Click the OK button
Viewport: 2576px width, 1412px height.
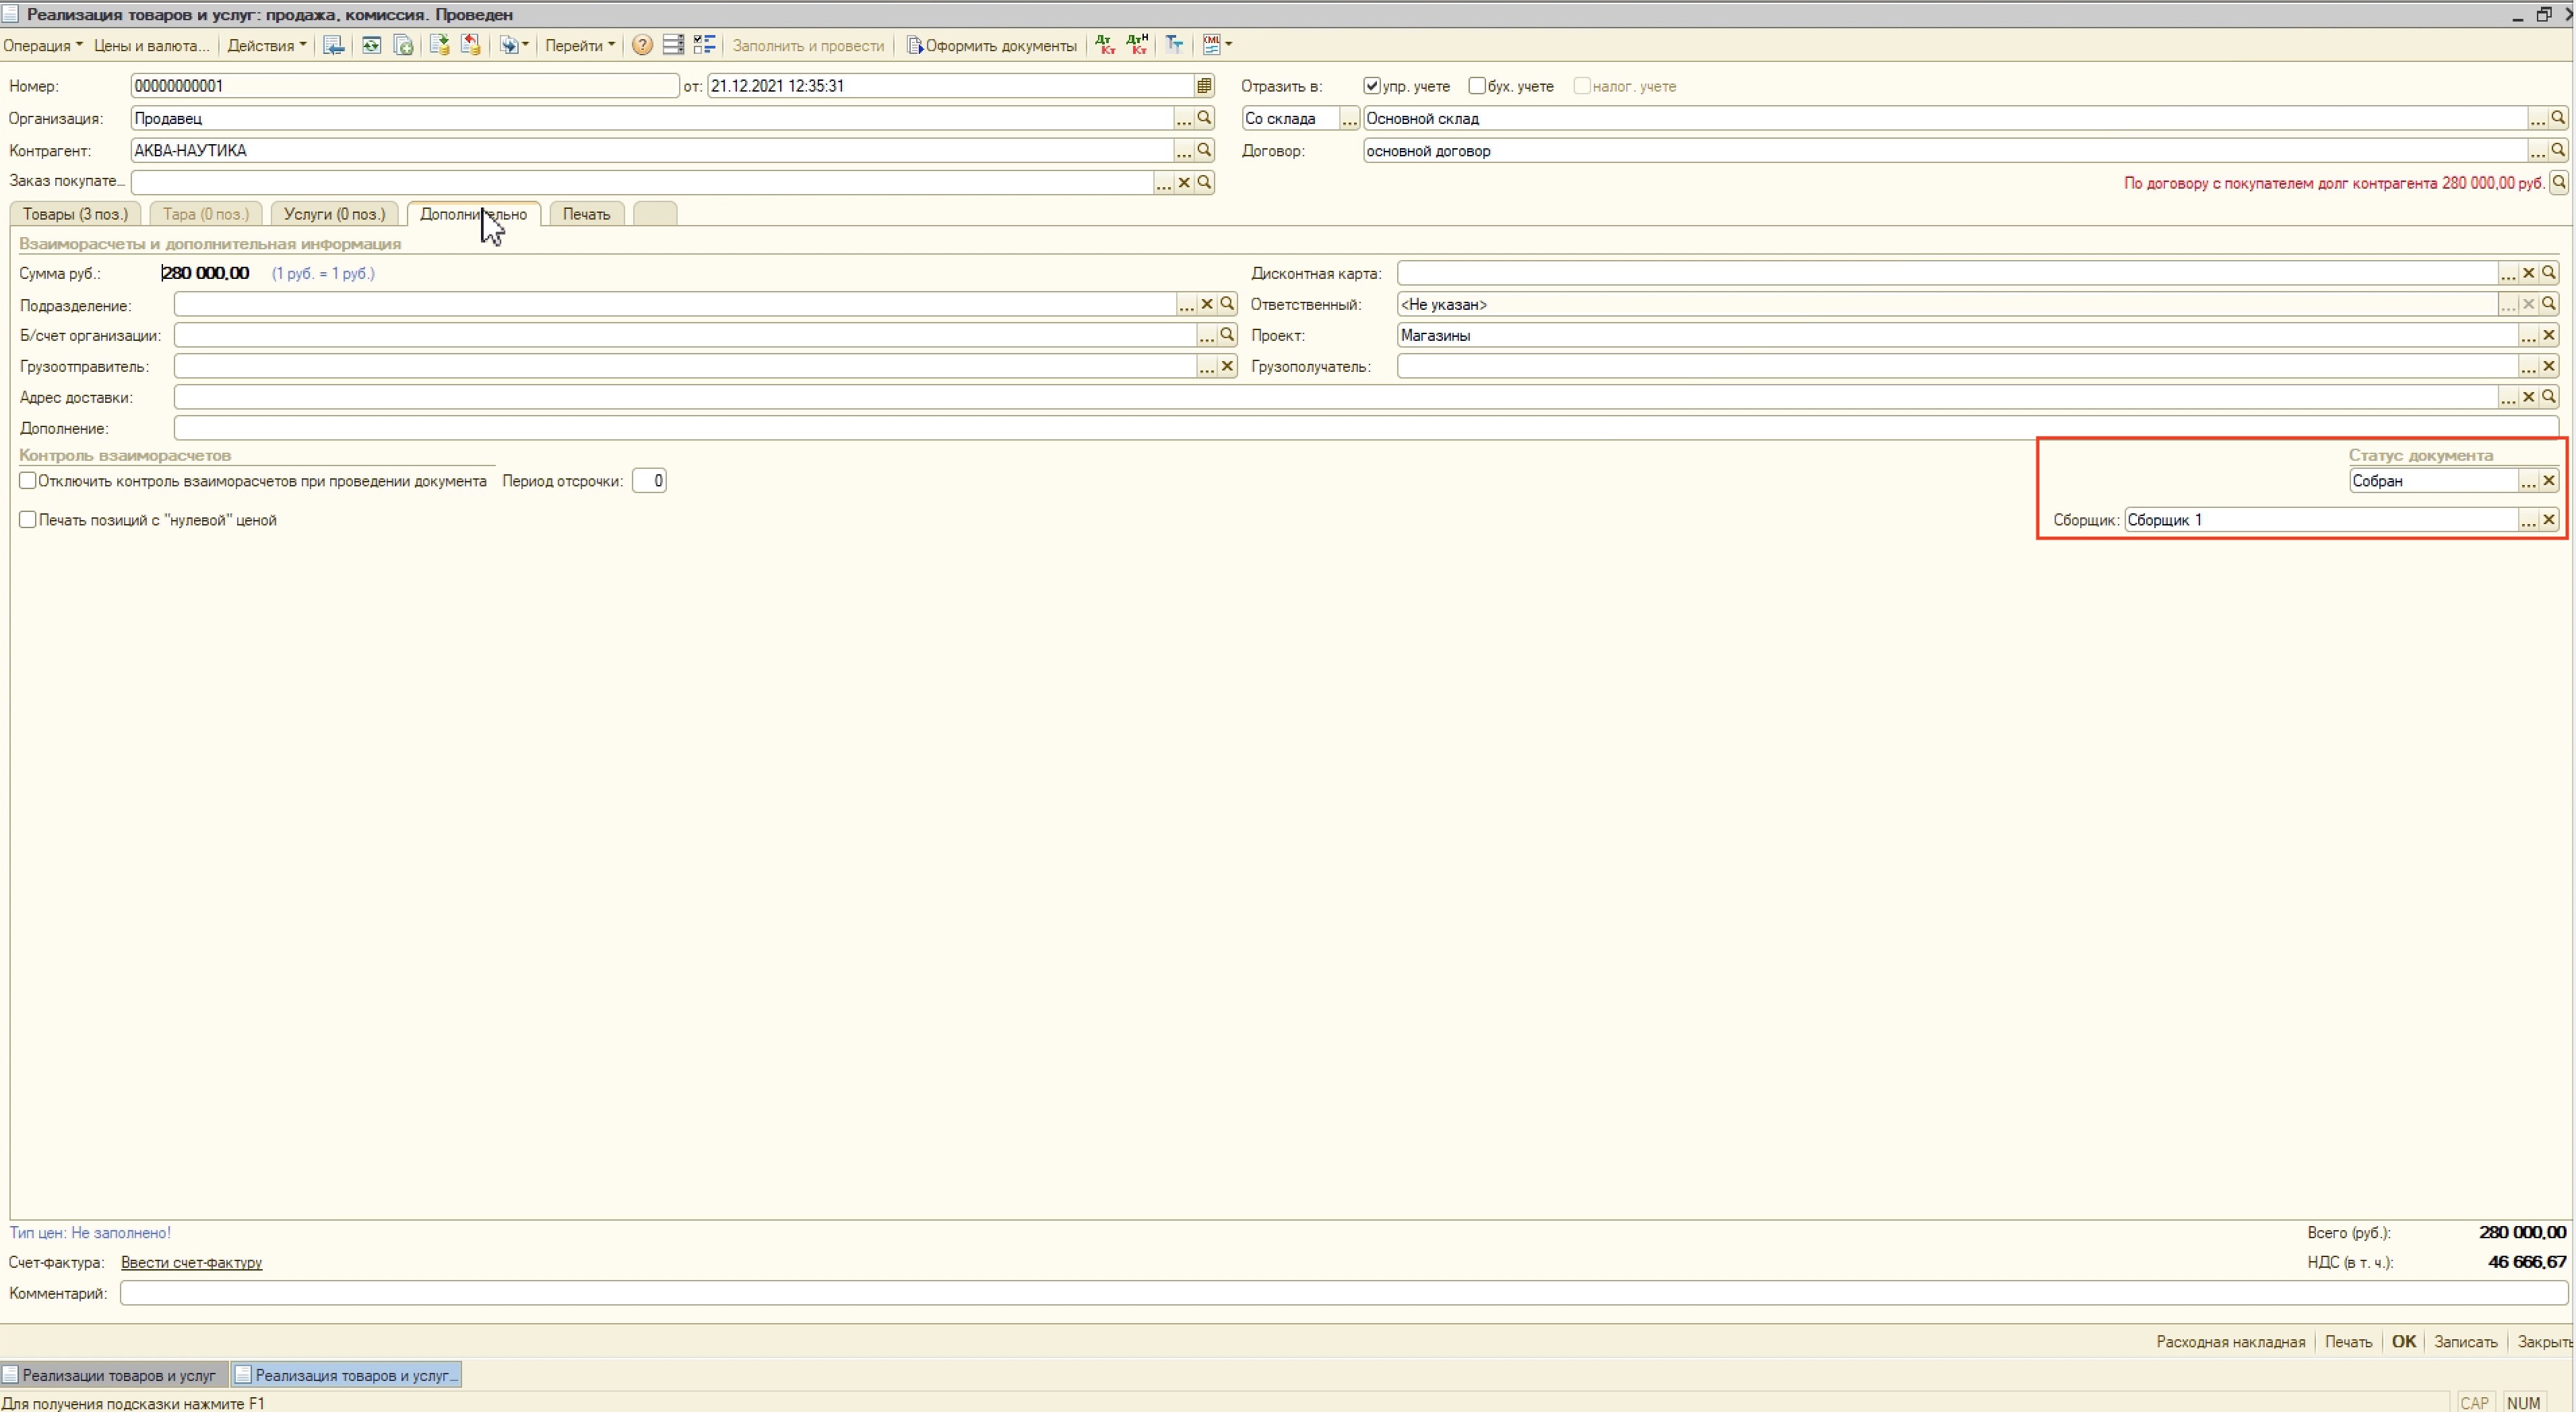(2404, 1342)
